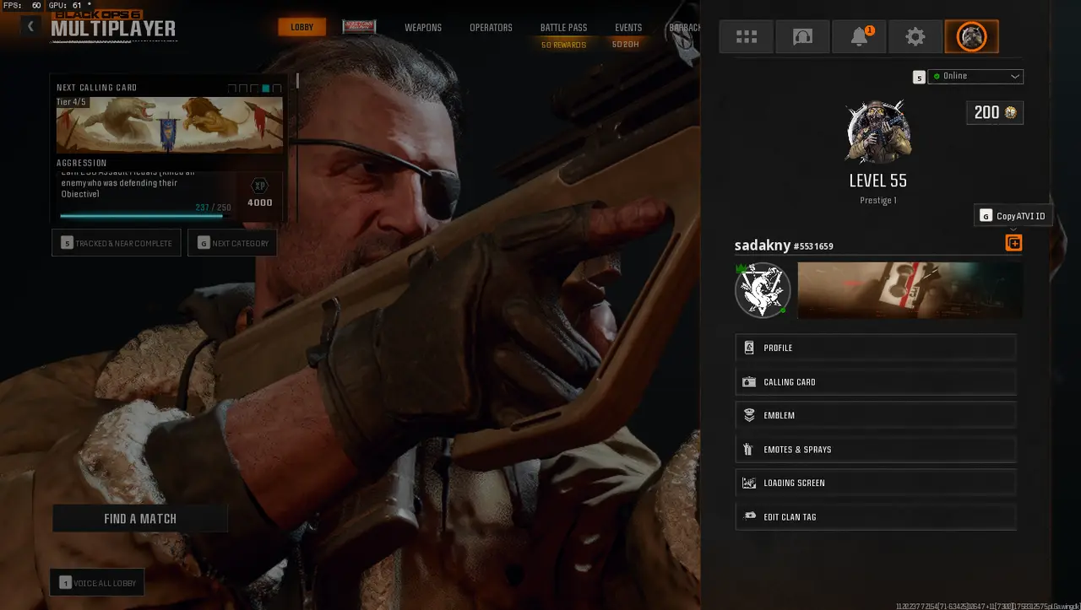Click Tracked & Near Complete button
Screen dimensions: 1081x610
point(117,243)
